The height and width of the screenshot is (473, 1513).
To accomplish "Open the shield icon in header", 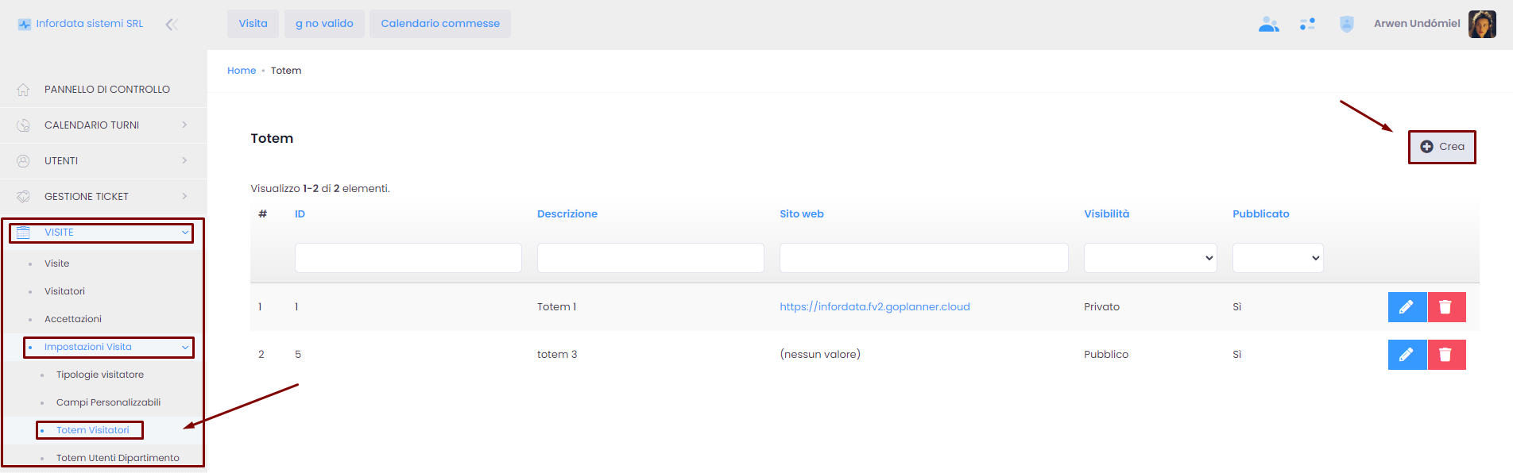I will pos(1346,25).
